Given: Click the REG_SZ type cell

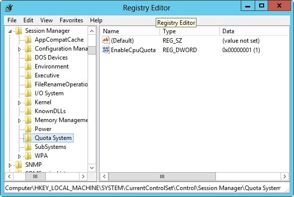Looking at the screenshot, I should tap(172, 41).
